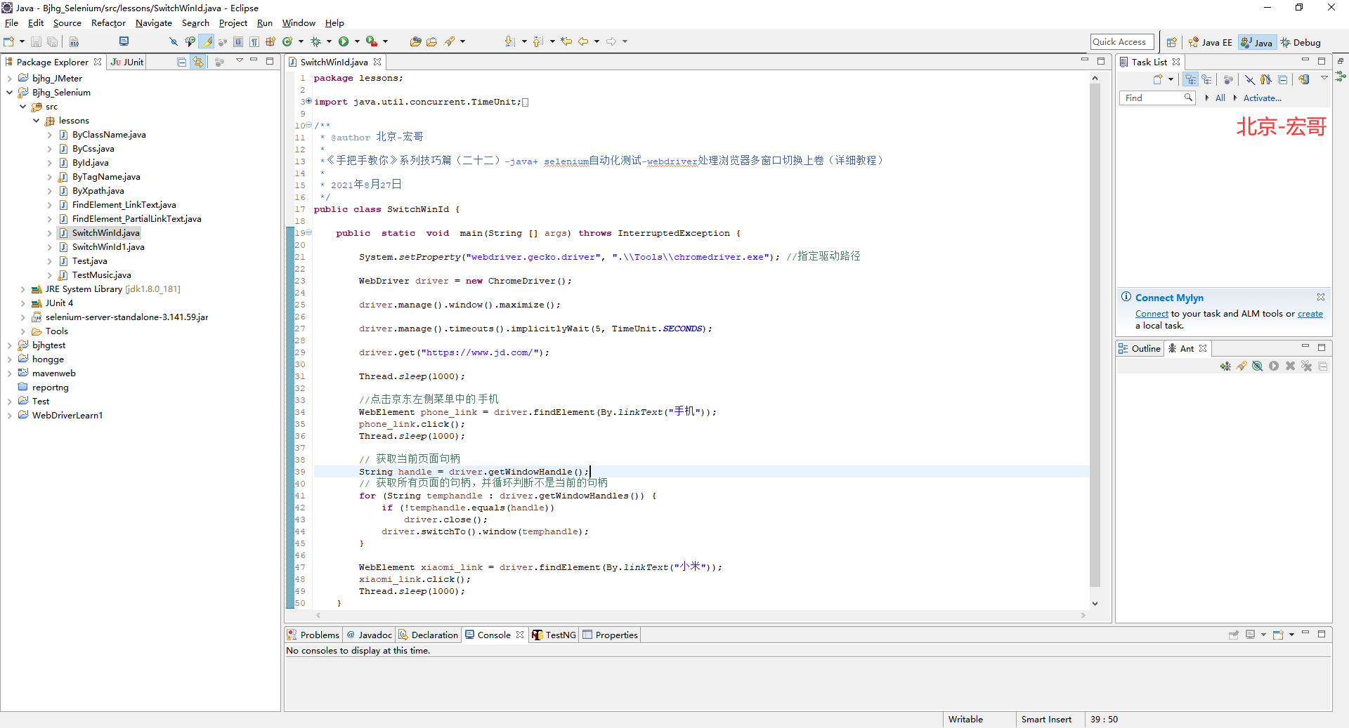This screenshot has width=1349, height=728.
Task: Click the editor horizontal scrollbar track
Action: click(701, 615)
